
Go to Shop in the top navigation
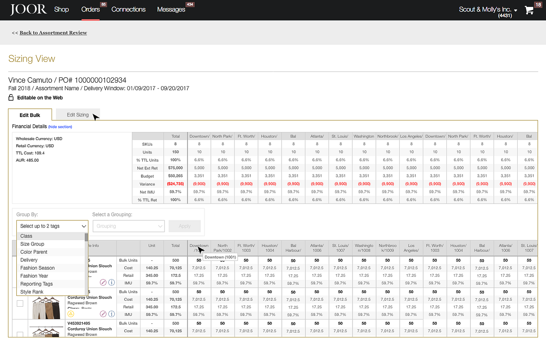point(62,9)
